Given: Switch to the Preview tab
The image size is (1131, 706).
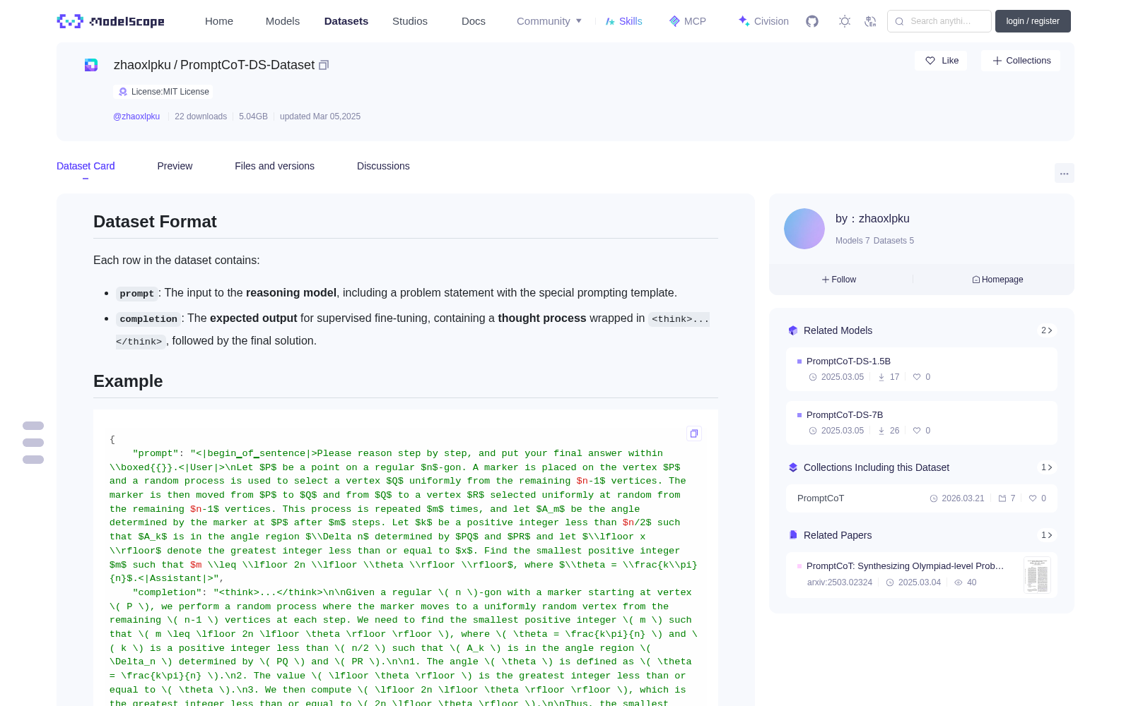Looking at the screenshot, I should point(175,166).
